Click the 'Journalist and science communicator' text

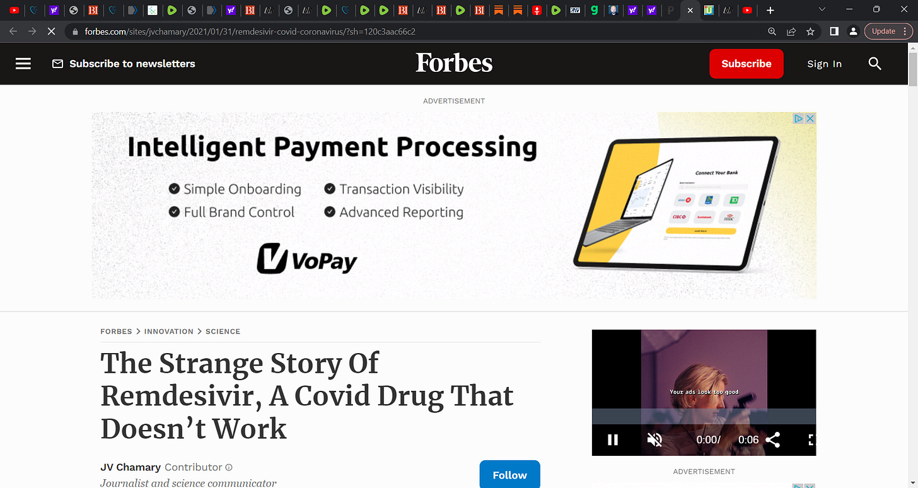188,483
